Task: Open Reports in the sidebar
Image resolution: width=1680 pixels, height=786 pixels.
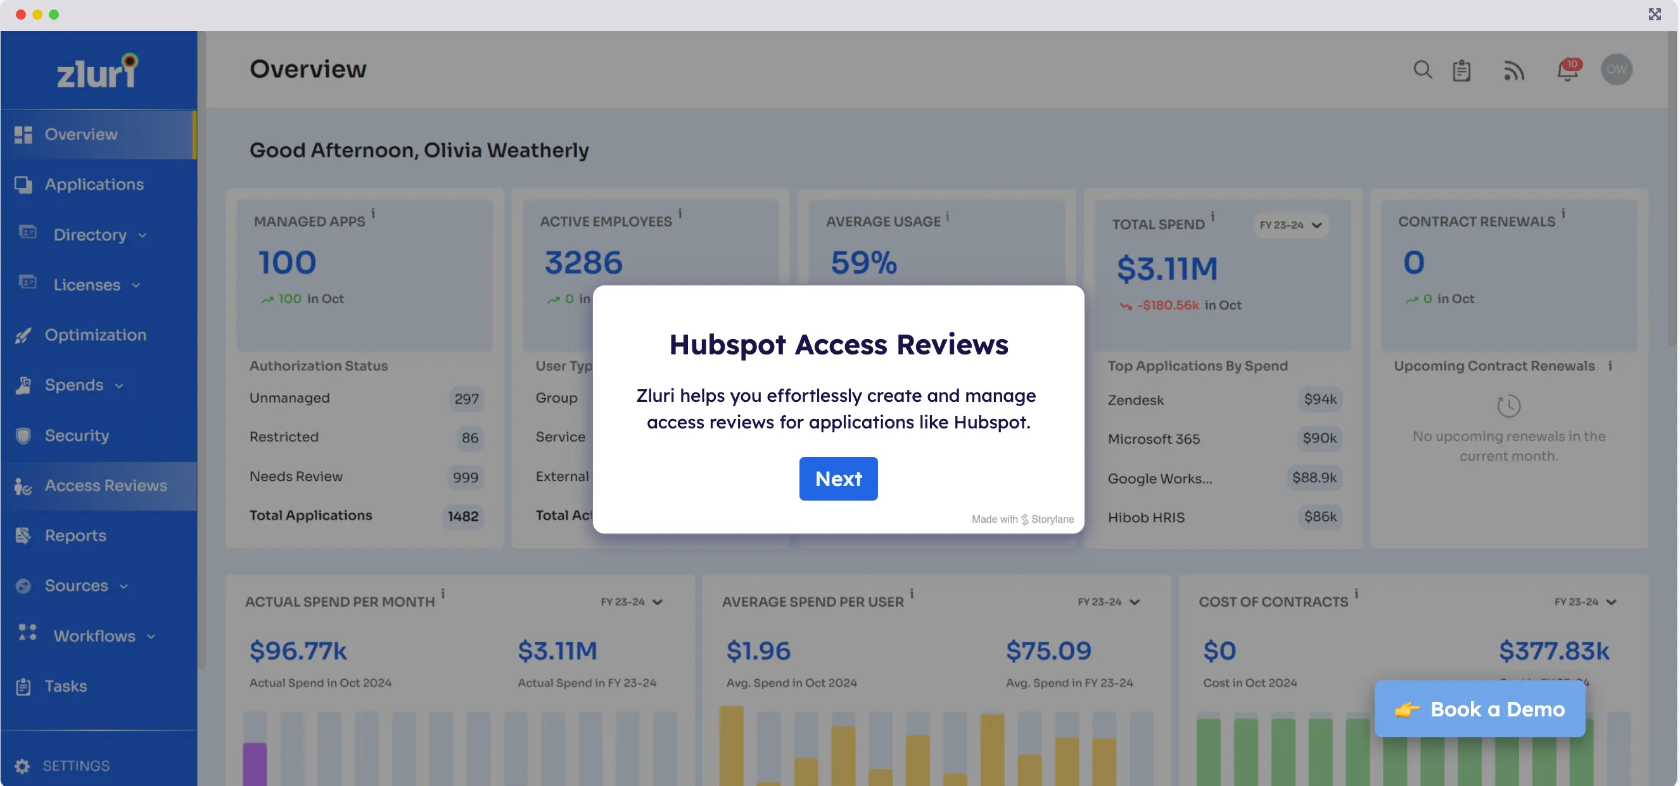Action: click(98, 536)
